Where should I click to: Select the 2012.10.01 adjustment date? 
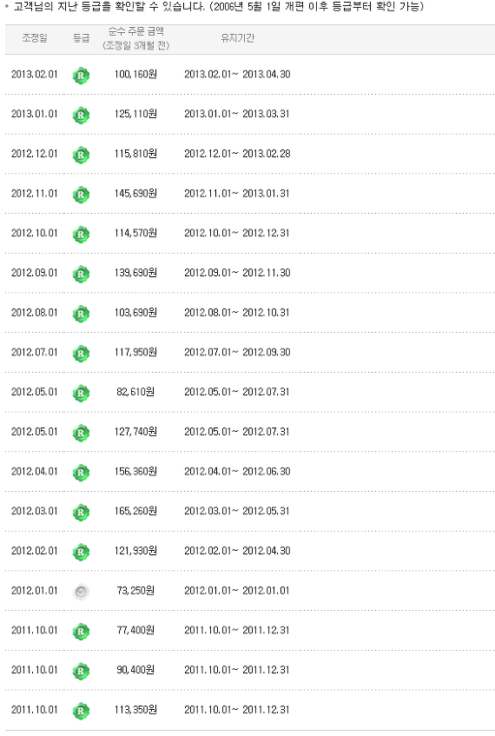click(x=34, y=233)
